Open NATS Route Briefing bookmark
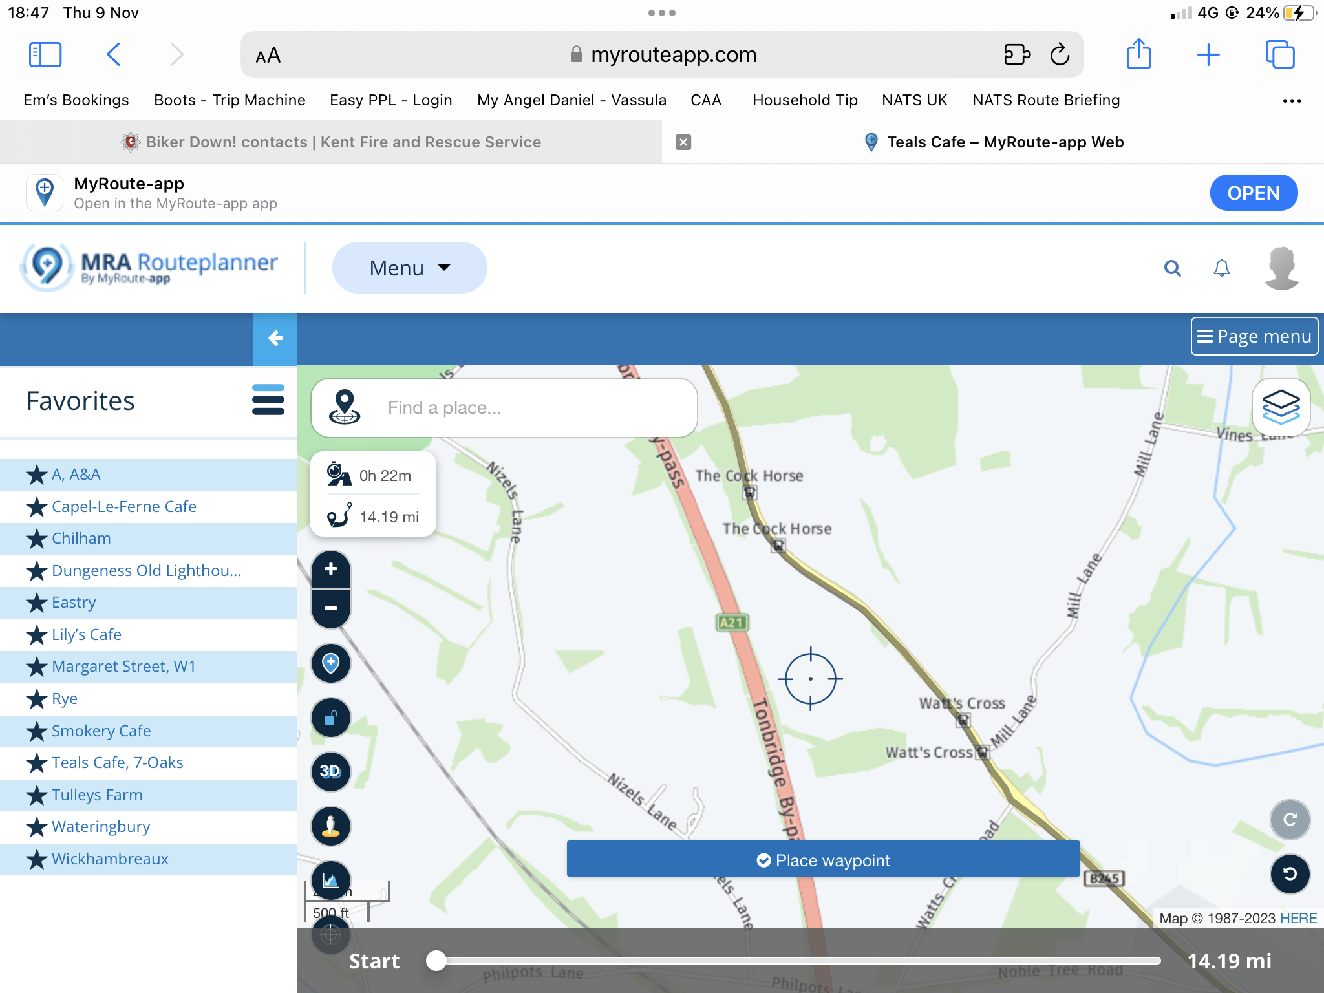 pos(1046,100)
